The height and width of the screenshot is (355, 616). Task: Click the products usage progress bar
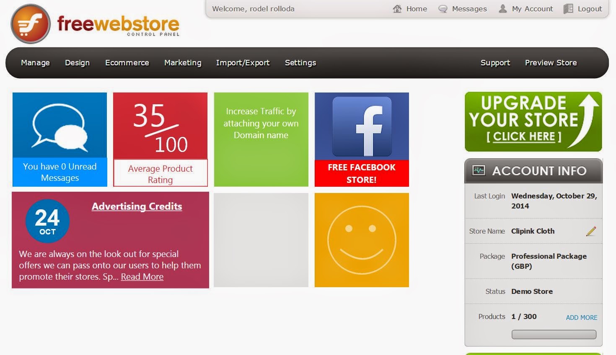[554, 334]
